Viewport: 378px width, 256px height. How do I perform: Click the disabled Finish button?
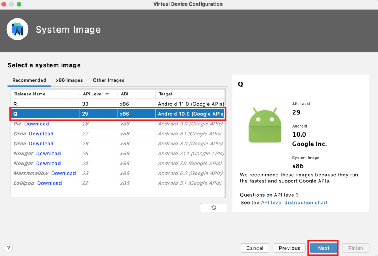[x=355, y=248]
